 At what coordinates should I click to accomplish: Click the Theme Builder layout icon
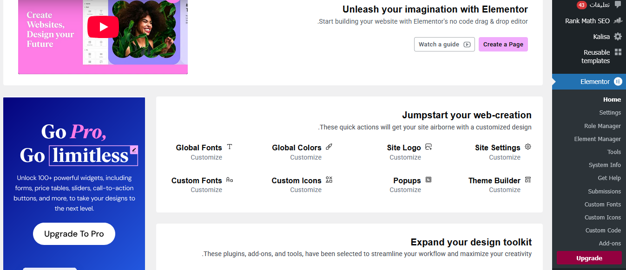pos(528,180)
